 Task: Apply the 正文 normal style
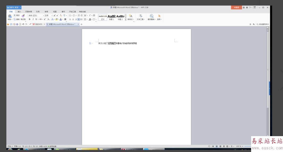[x=103, y=17]
